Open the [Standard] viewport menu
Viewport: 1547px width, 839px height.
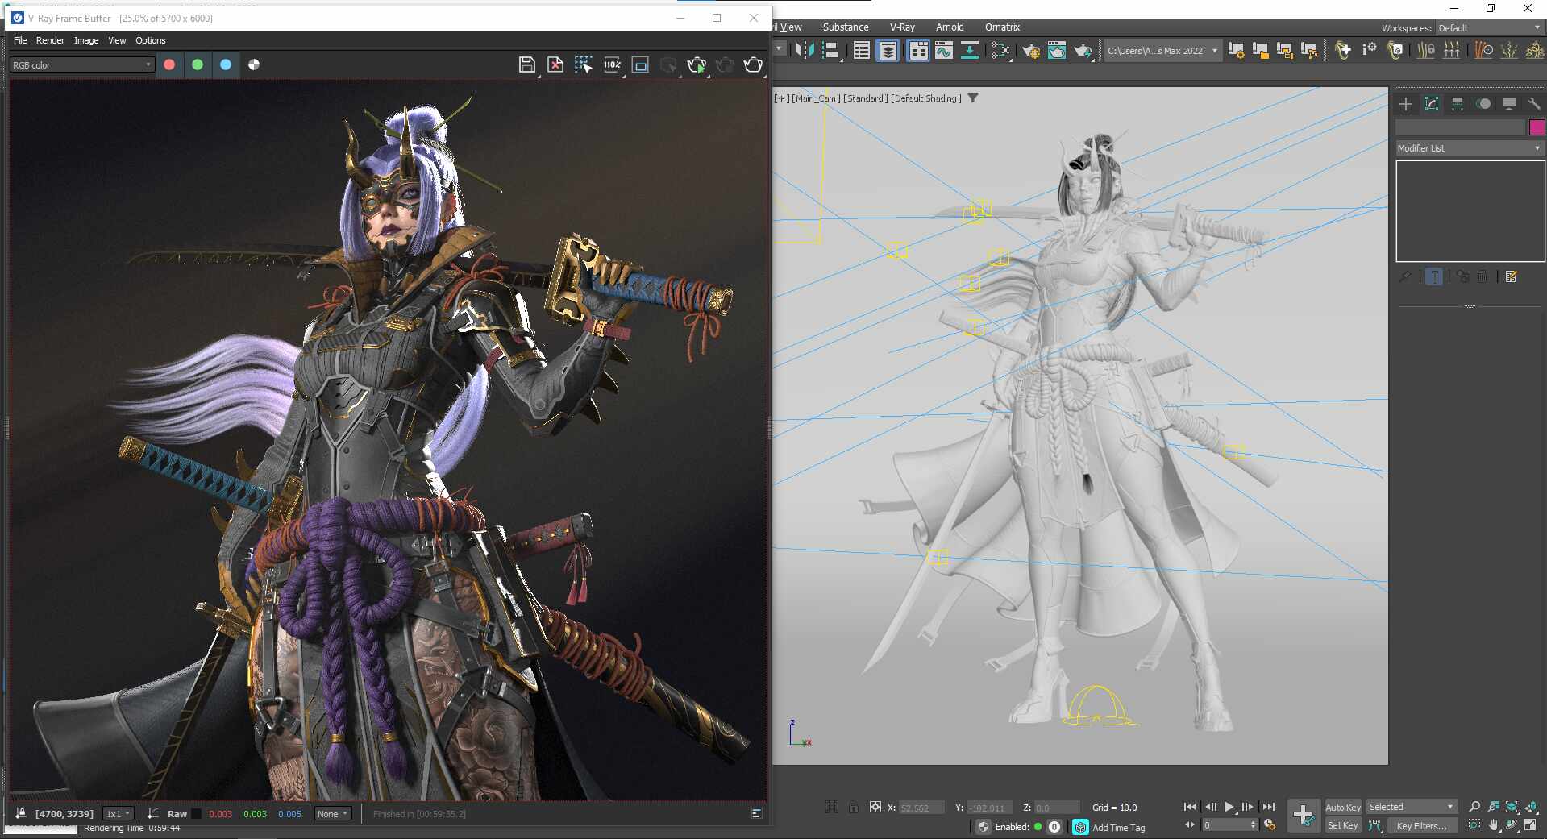pyautogui.click(x=865, y=98)
